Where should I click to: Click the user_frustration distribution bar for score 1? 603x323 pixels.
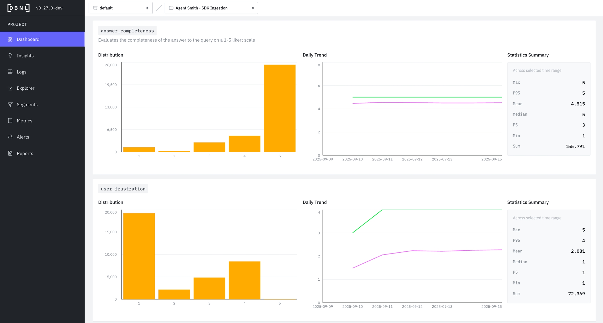pos(139,256)
